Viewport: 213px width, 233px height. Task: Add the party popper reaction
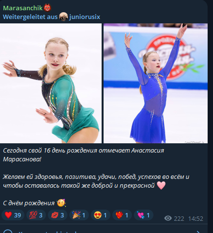(x=79, y=215)
